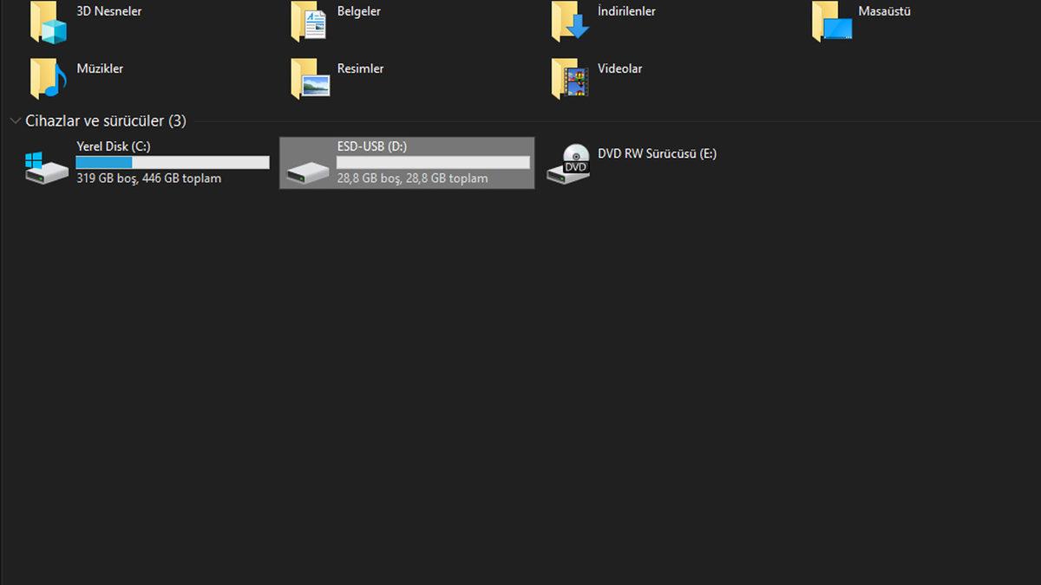This screenshot has height=585, width=1041.
Task: Select the Resimler folder icon
Action: [309, 79]
